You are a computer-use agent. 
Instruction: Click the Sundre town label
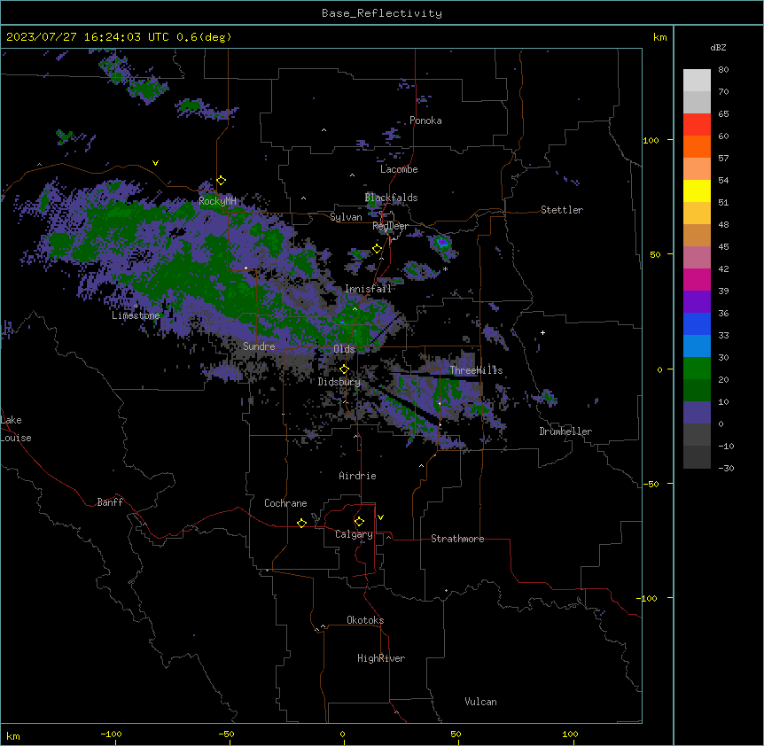259,346
